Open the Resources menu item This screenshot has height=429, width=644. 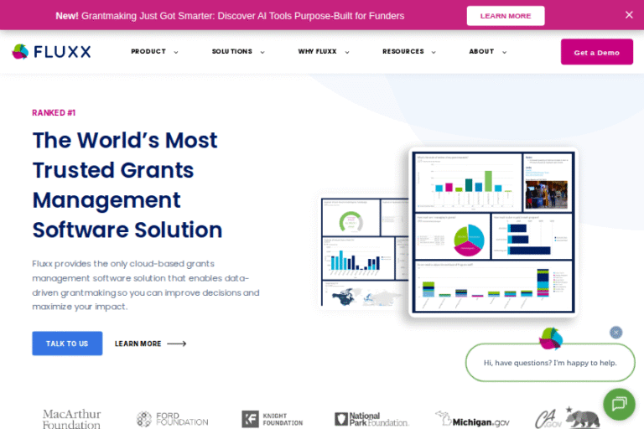click(x=409, y=52)
